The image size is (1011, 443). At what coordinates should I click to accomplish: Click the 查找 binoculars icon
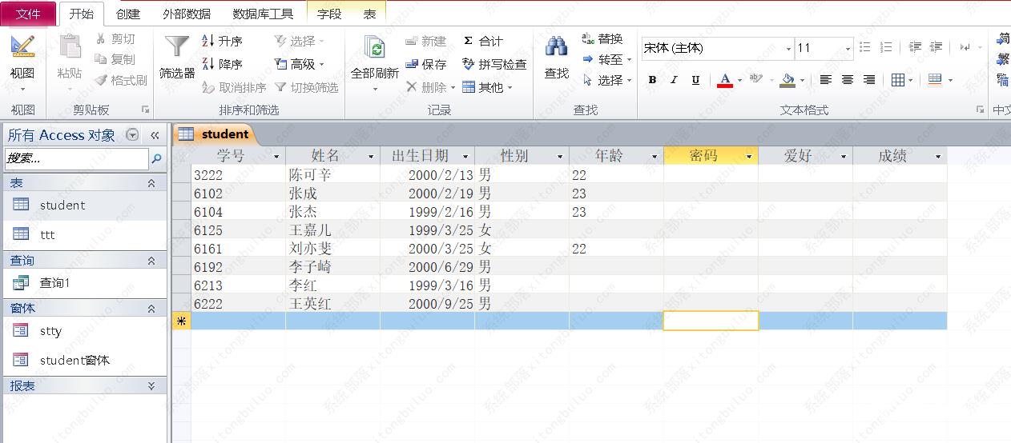557,46
